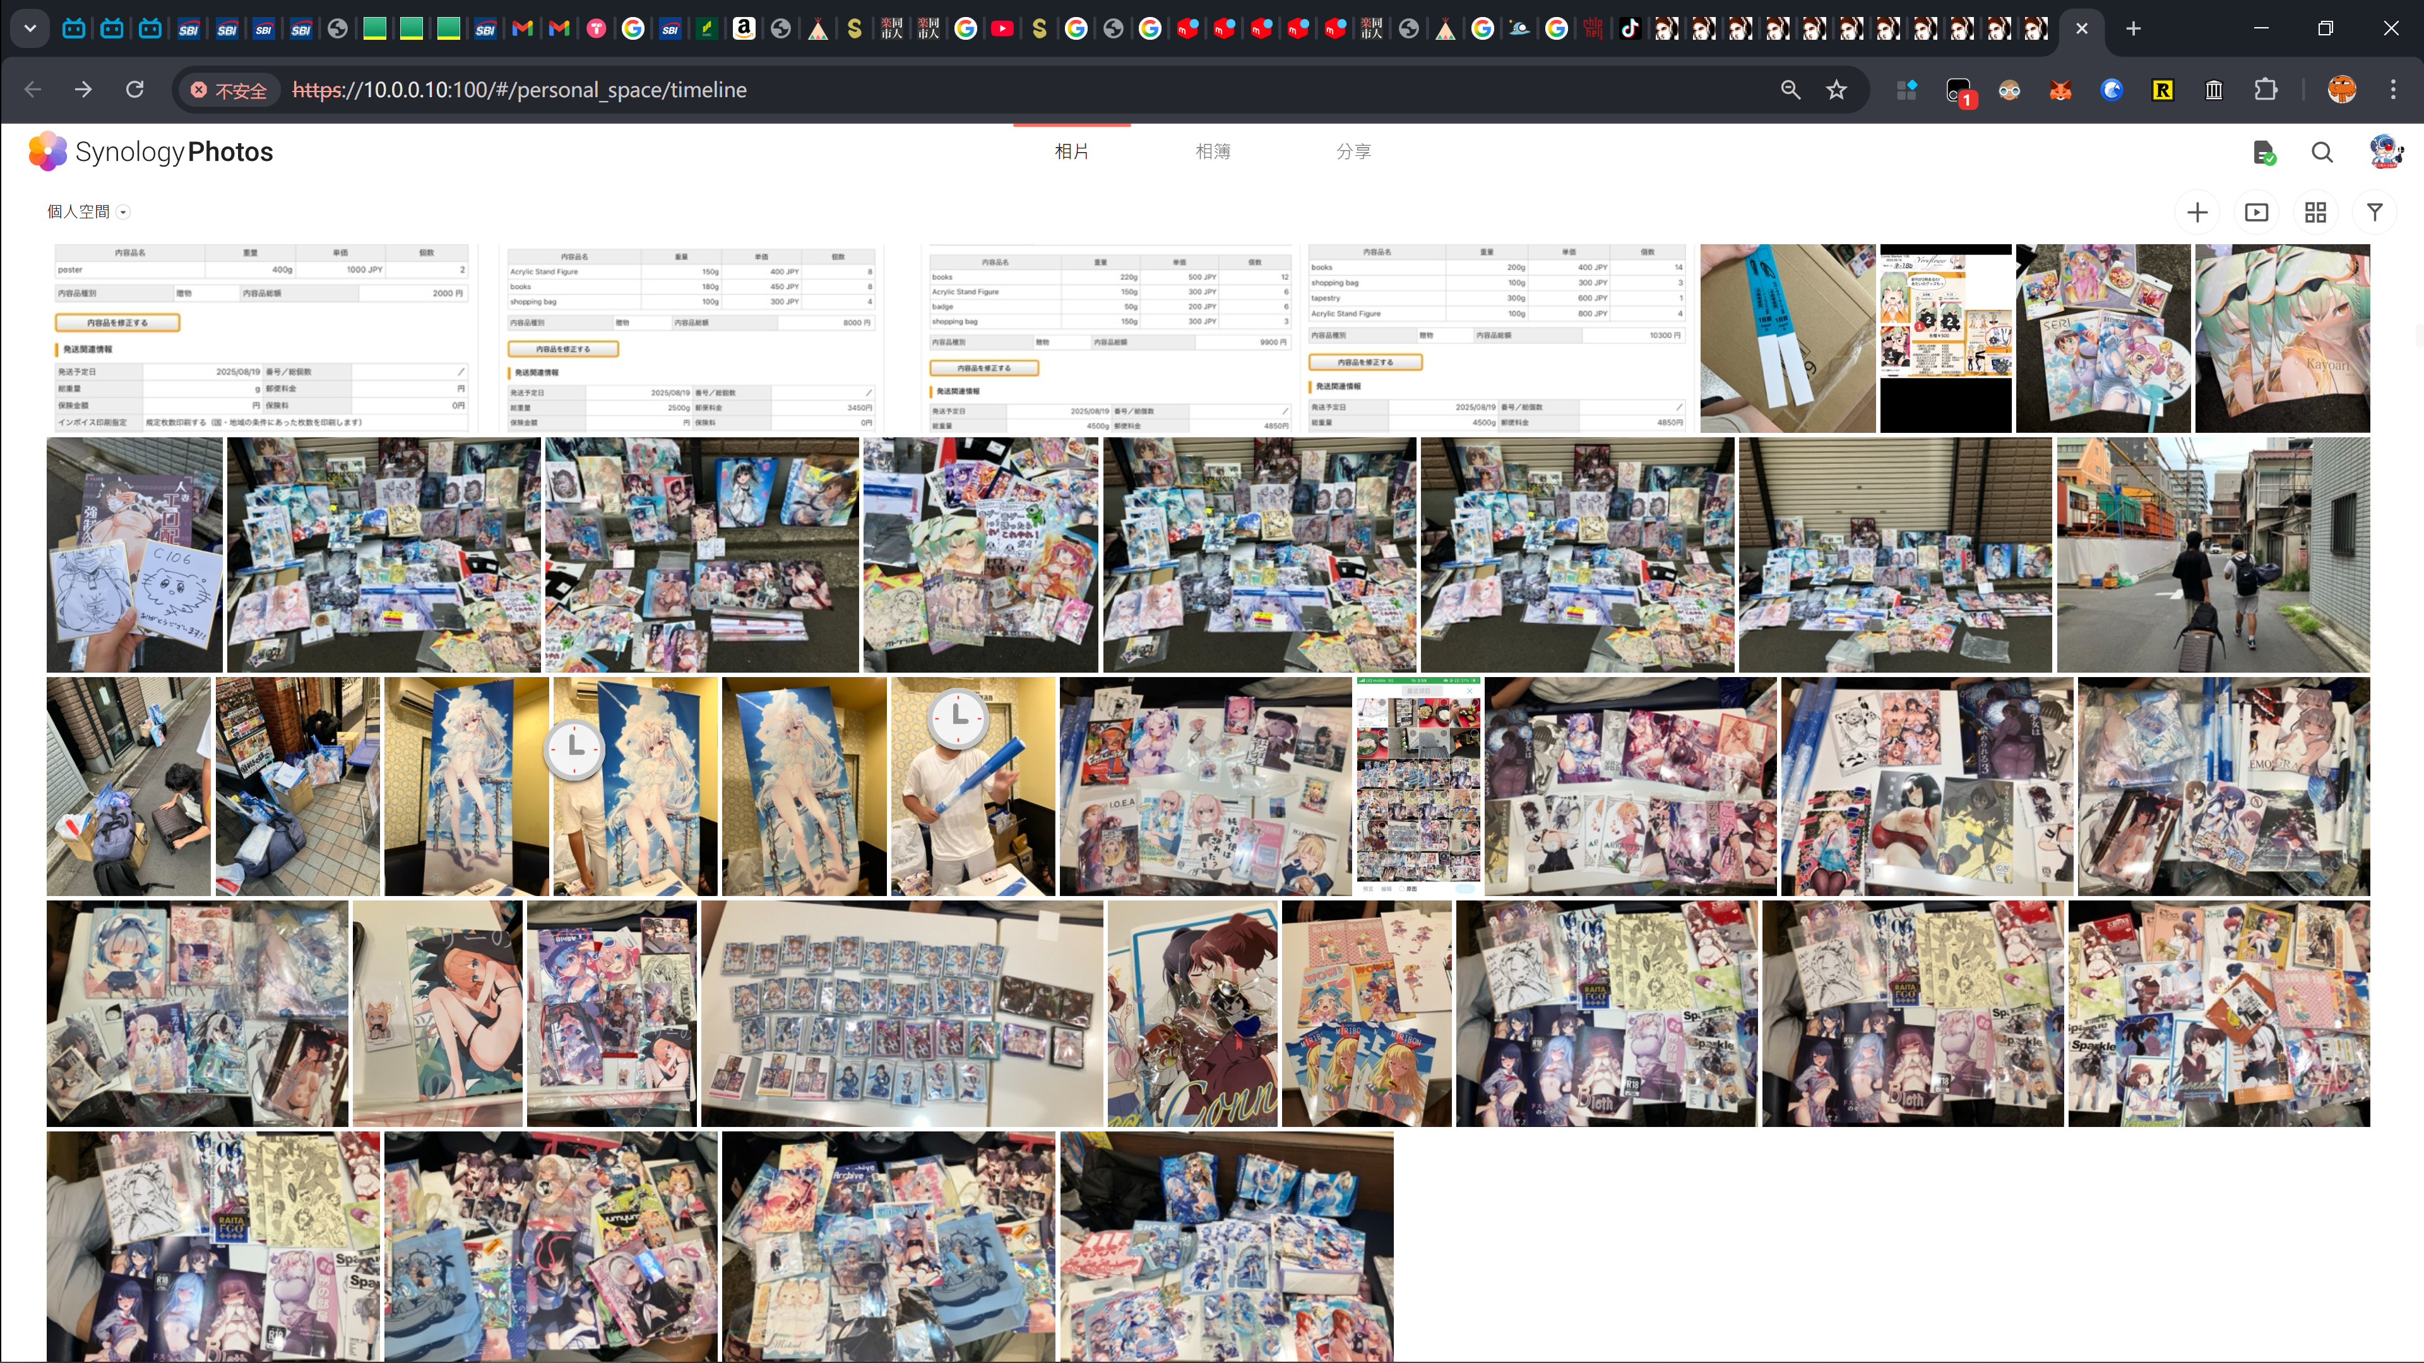Click the backup-complete status icon
Viewport: 2424px width, 1363px height.
coord(2264,151)
